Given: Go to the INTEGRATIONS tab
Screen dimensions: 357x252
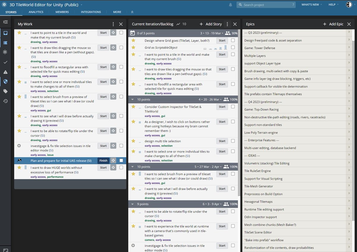Looking at the screenshot, I should coord(91,12).
